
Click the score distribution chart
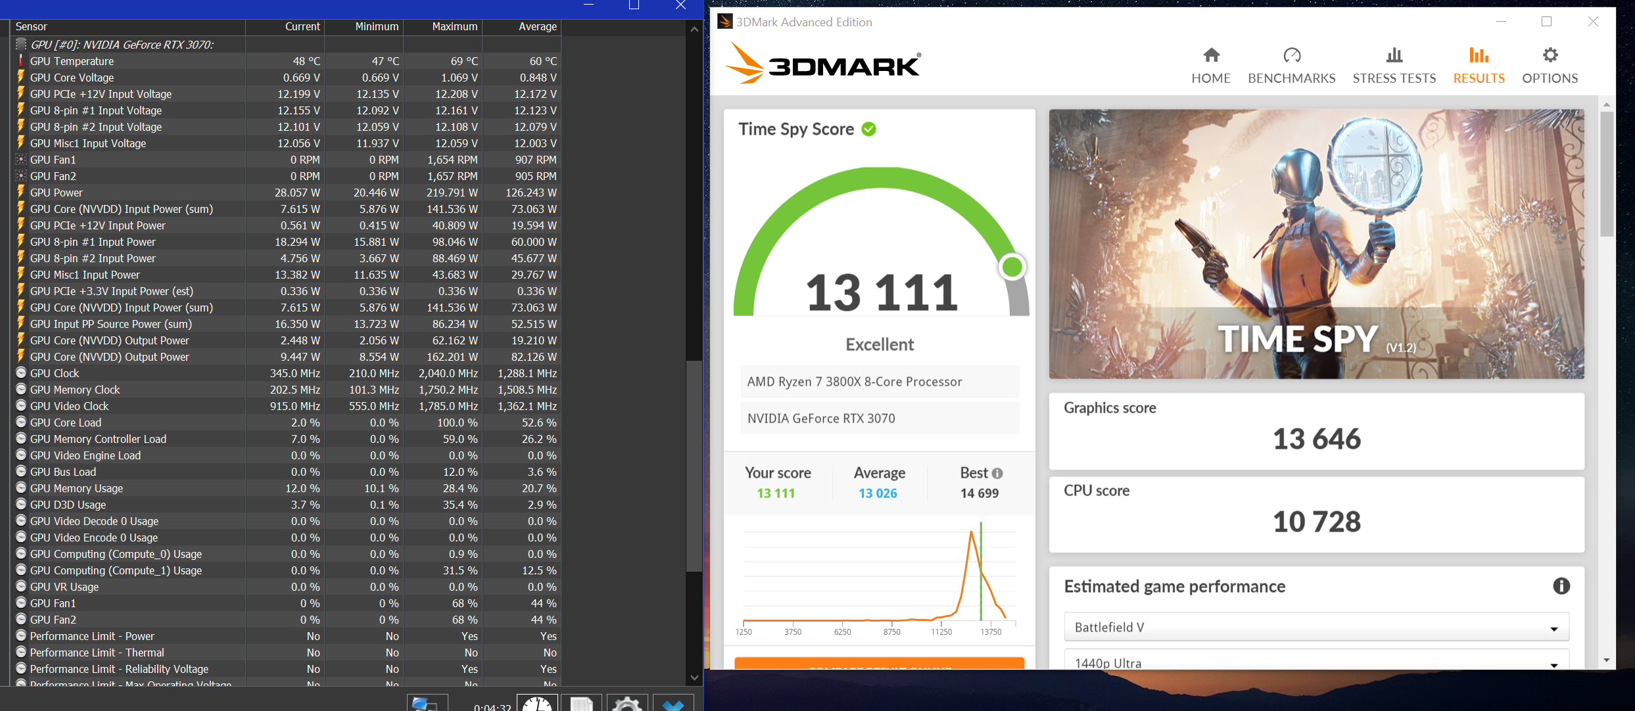[x=880, y=578]
